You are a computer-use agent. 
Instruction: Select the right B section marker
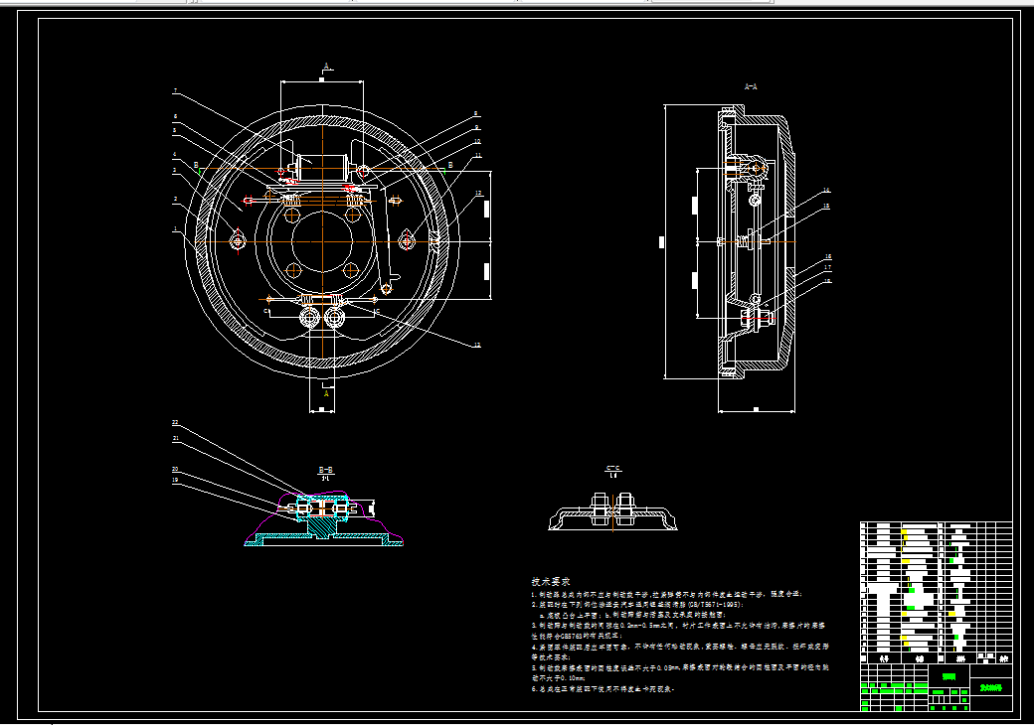pos(450,165)
